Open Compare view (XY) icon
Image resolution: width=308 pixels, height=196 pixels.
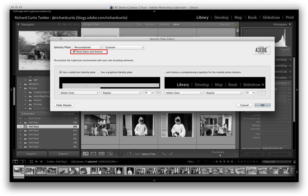click(101, 154)
